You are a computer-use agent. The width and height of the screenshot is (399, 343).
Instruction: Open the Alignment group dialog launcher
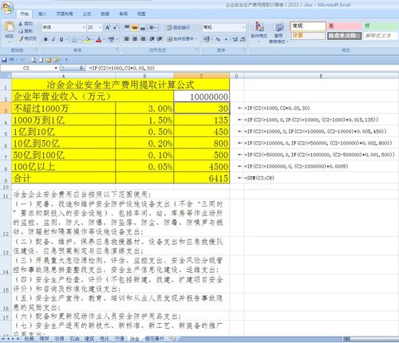click(197, 49)
